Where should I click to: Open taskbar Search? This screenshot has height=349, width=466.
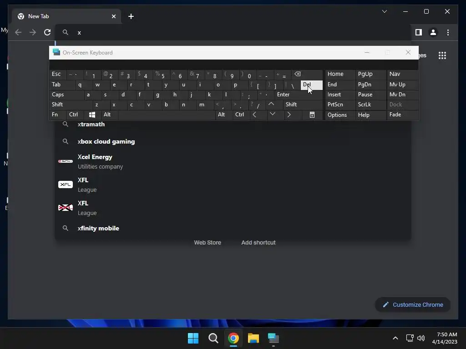[x=213, y=338]
